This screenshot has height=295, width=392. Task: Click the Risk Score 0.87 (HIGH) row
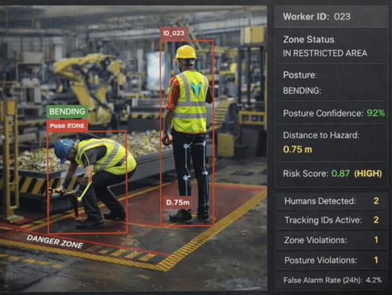pyautogui.click(x=331, y=173)
